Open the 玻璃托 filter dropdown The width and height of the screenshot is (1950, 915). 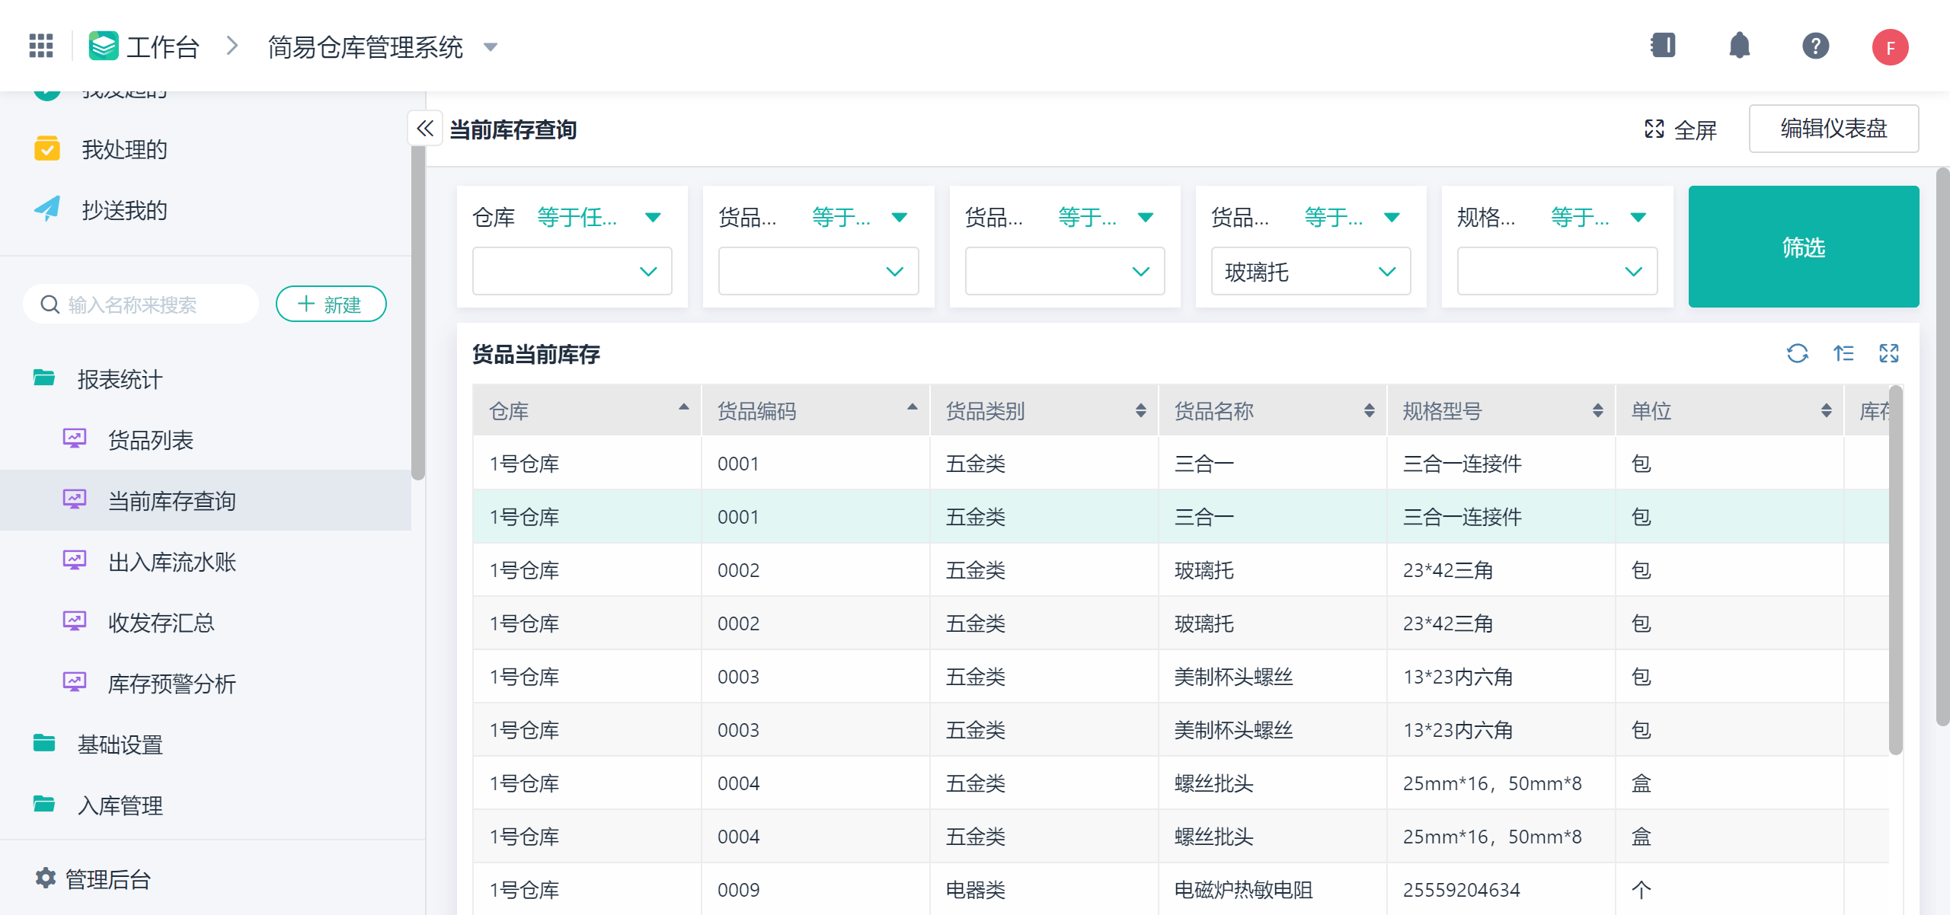[x=1310, y=272]
